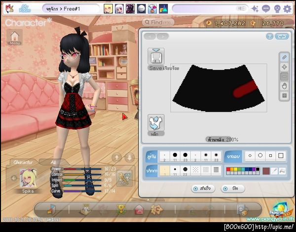Open the golf club equipment icon

[x=124, y=178]
